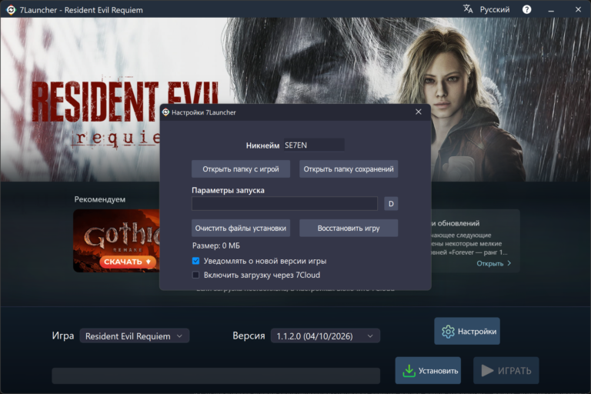This screenshot has height=394, width=591.
Task: Click the СКАЧАТЬ button on Gothic banner
Action: [x=128, y=262]
